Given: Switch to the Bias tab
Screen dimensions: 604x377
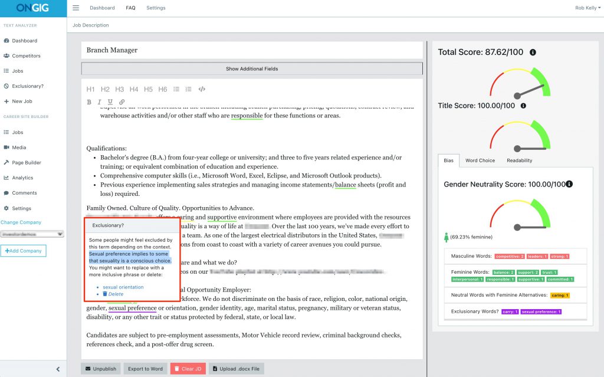Looking at the screenshot, I should (x=448, y=160).
